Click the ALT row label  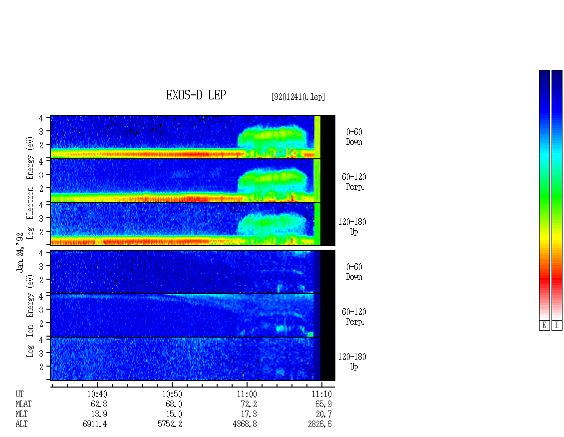[x=21, y=424]
